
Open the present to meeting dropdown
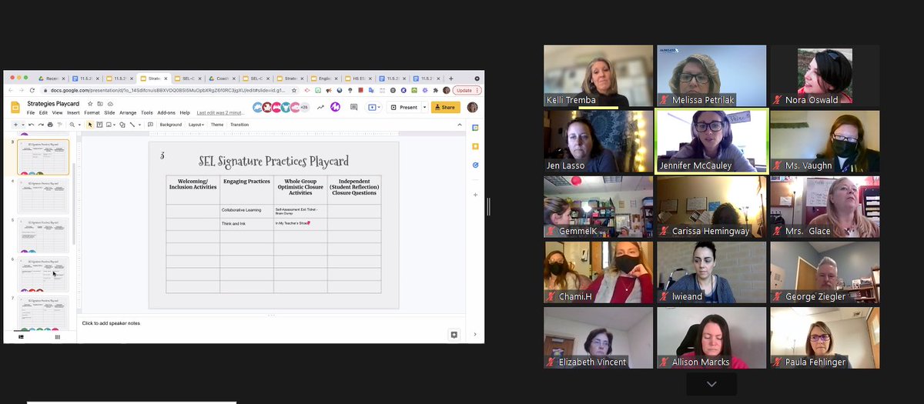[x=373, y=107]
